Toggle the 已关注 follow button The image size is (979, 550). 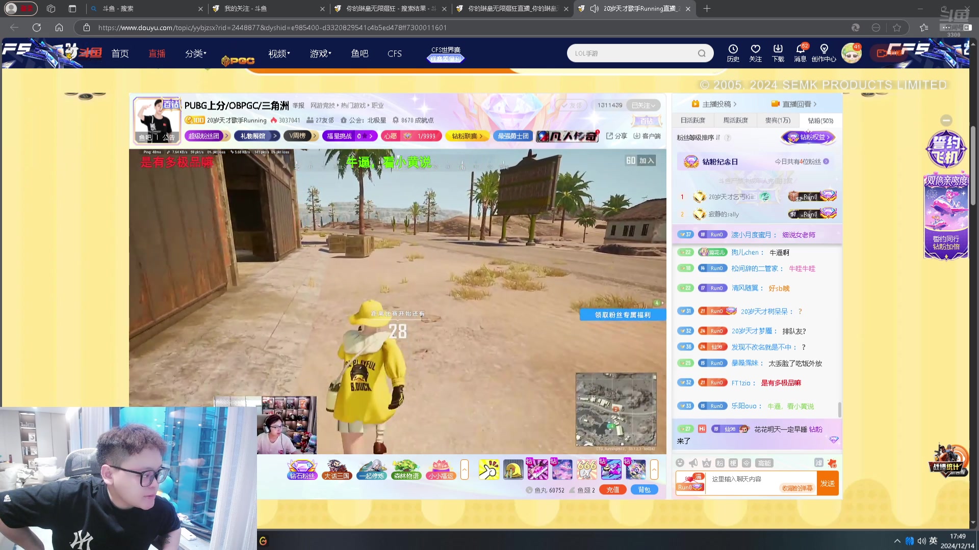click(x=643, y=105)
